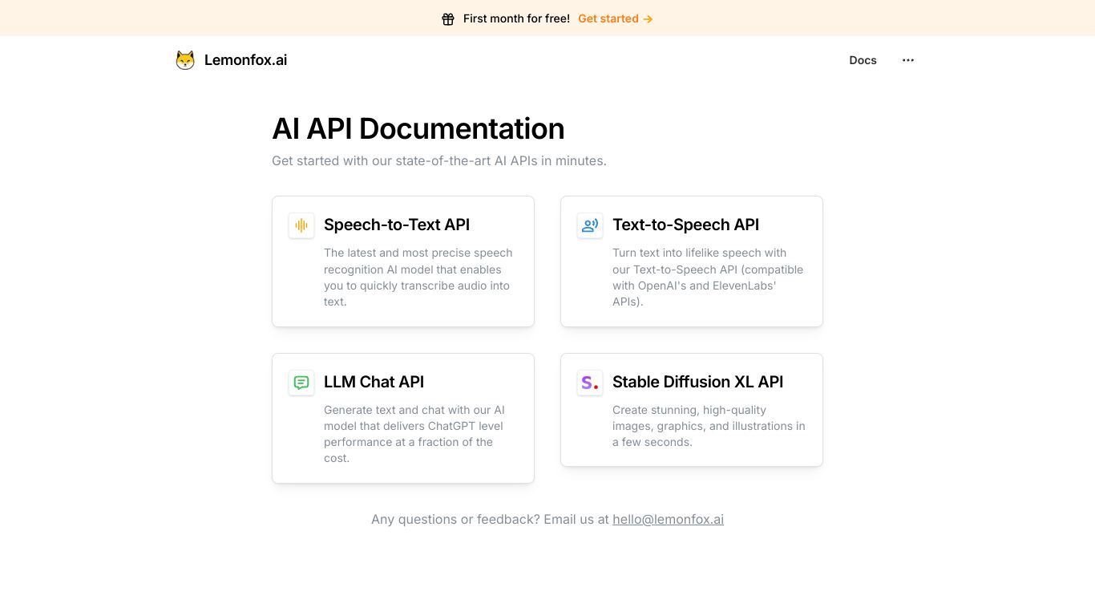
Task: Click the 'AI API Documentation' heading
Action: [x=418, y=128]
